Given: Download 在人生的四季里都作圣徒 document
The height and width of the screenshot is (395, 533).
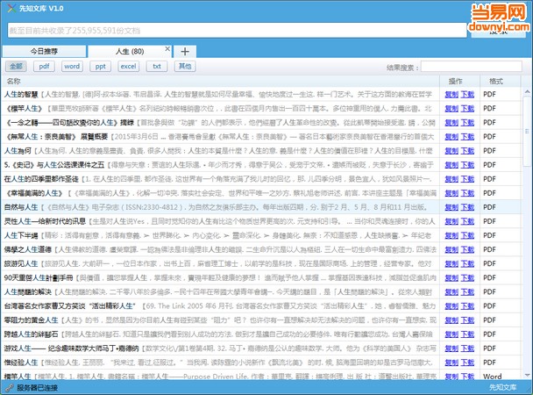Looking at the screenshot, I should pos(467,179).
